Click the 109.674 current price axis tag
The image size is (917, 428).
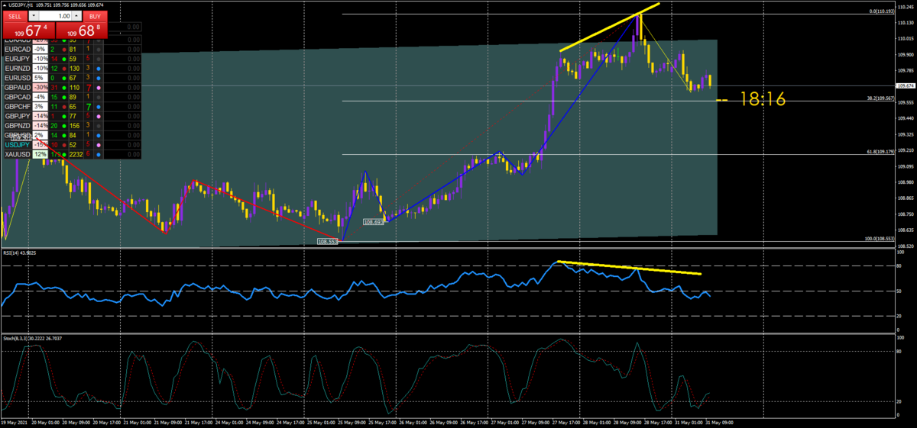point(906,85)
